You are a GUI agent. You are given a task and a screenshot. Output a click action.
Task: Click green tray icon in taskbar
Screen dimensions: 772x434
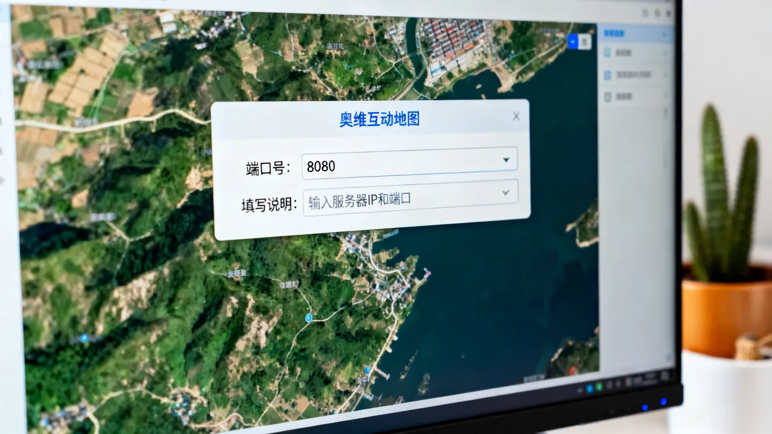[x=599, y=387]
